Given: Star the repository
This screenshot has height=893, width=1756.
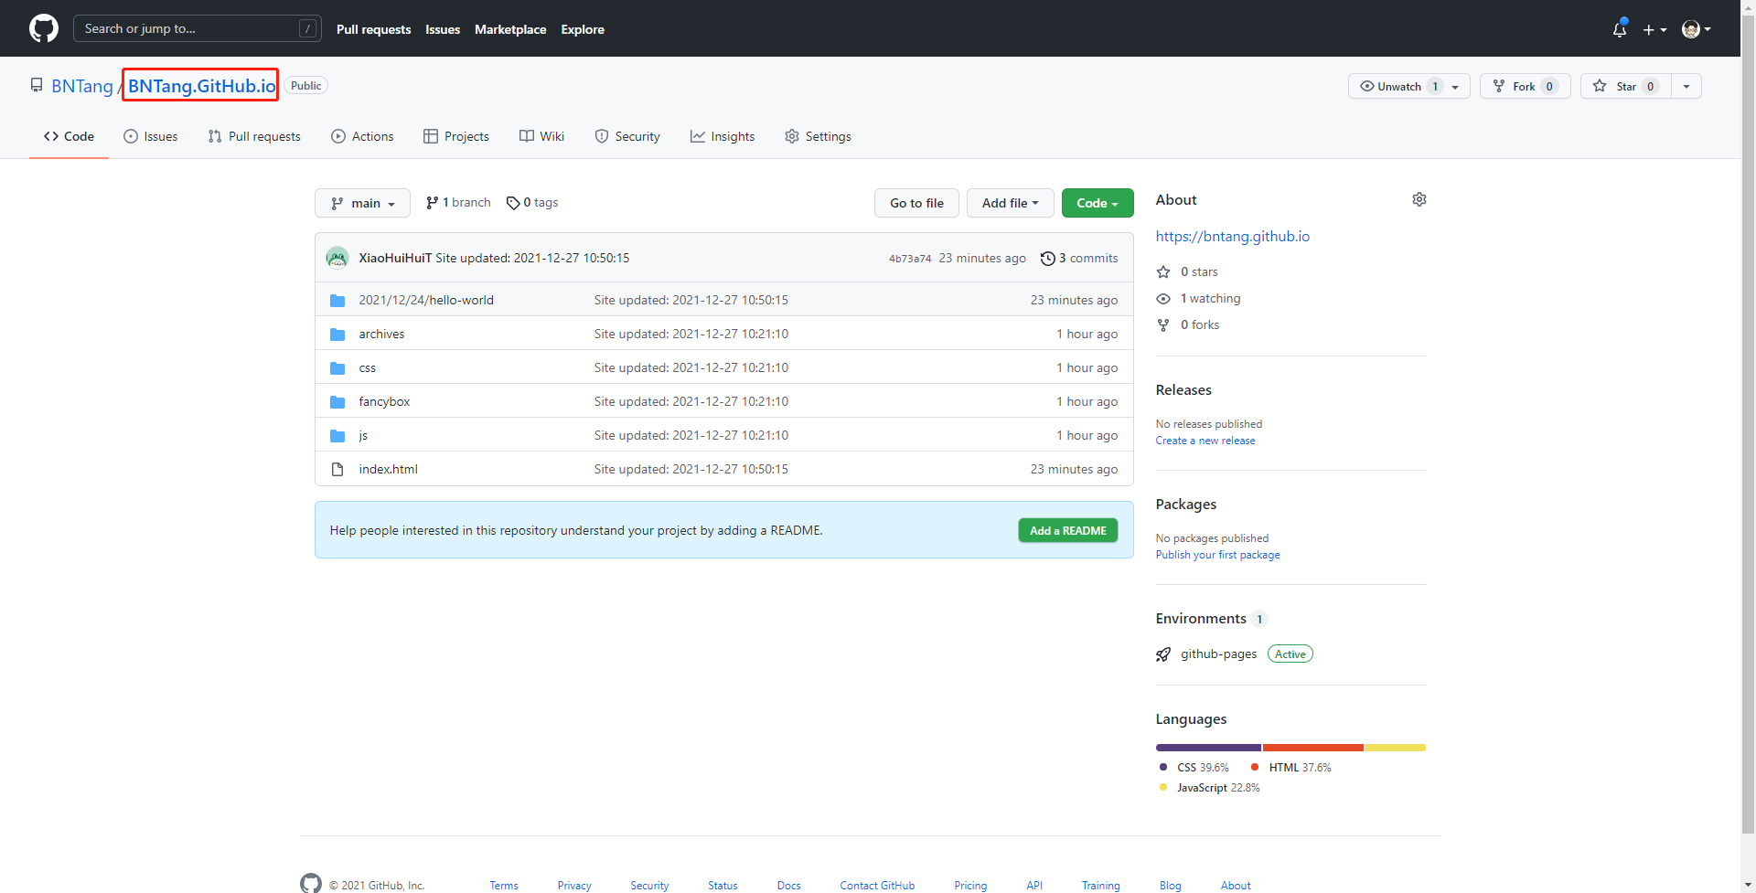Looking at the screenshot, I should coord(1626,86).
